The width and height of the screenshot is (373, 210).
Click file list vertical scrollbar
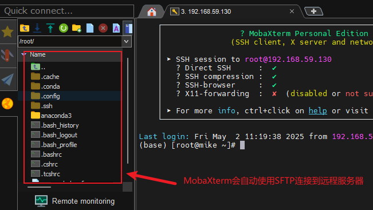[x=128, y=110]
